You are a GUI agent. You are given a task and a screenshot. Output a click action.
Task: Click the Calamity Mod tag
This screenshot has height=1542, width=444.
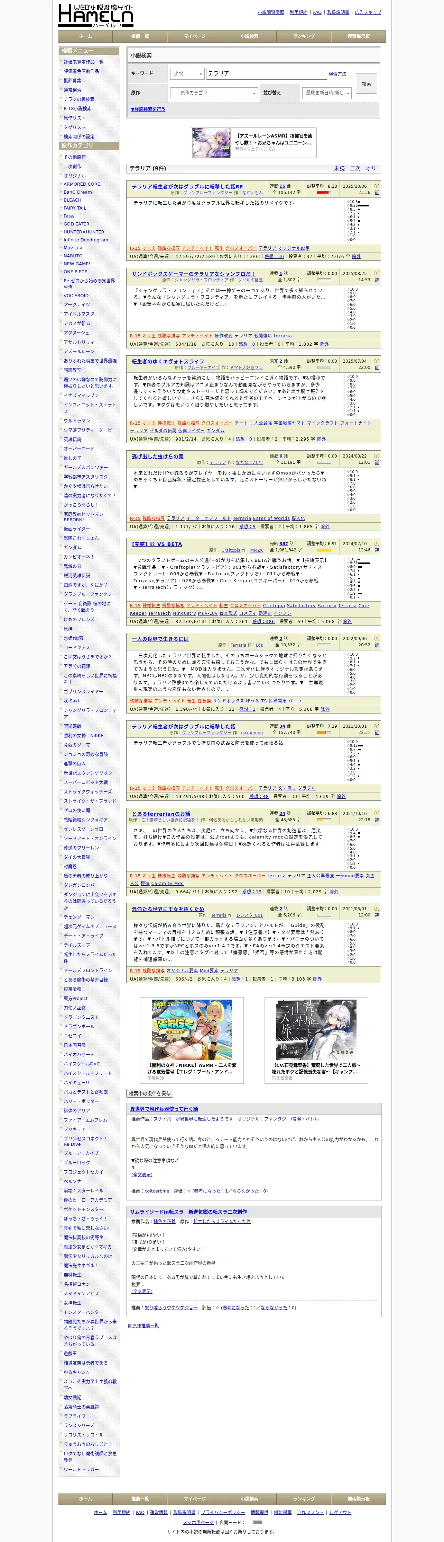pyautogui.click(x=167, y=884)
